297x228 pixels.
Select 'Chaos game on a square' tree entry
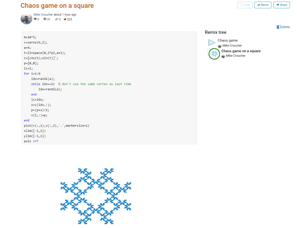(241, 51)
